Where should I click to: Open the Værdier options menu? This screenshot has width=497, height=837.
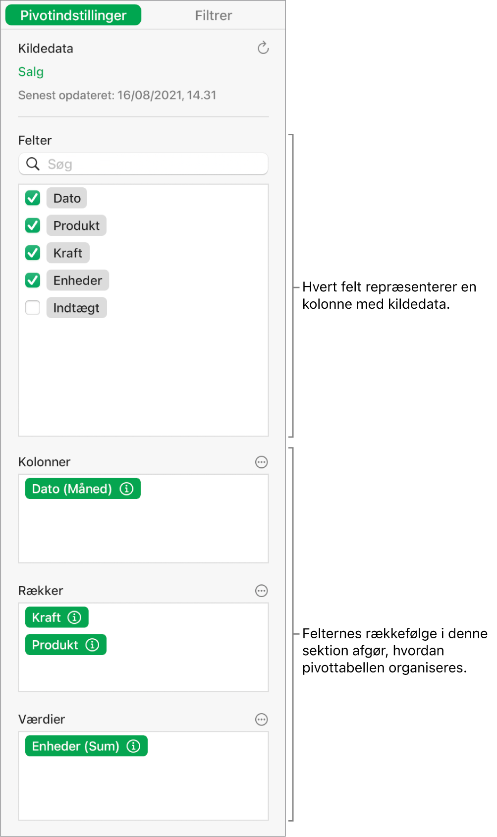click(x=261, y=719)
